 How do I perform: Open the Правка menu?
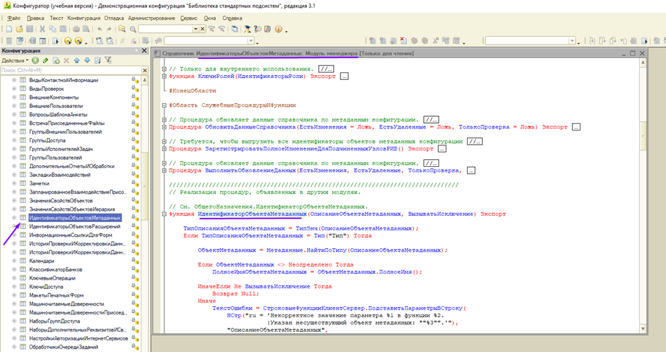pos(36,18)
